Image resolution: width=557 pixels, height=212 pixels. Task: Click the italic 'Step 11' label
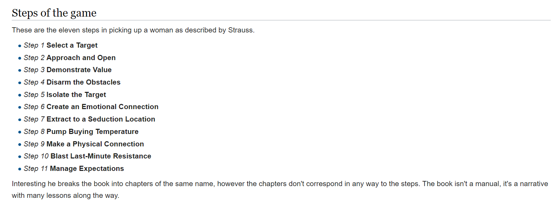(x=36, y=168)
